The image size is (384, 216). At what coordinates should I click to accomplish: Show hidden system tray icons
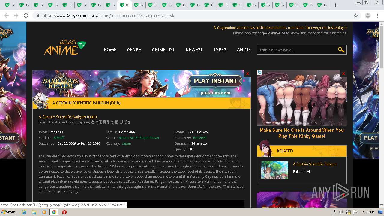tap(335, 212)
